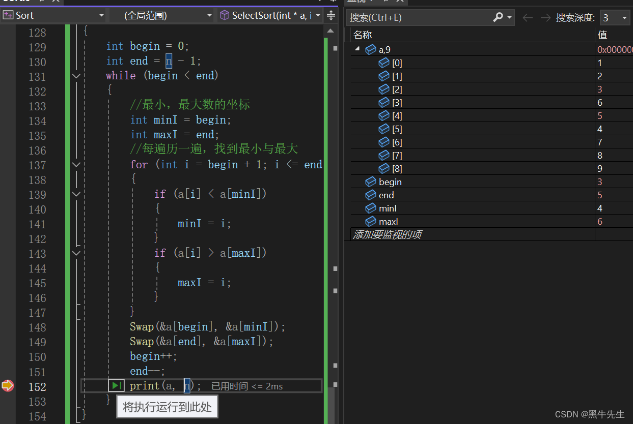The image size is (633, 424).
Task: Click the red value 6 of maxI
Action: pyautogui.click(x=600, y=222)
